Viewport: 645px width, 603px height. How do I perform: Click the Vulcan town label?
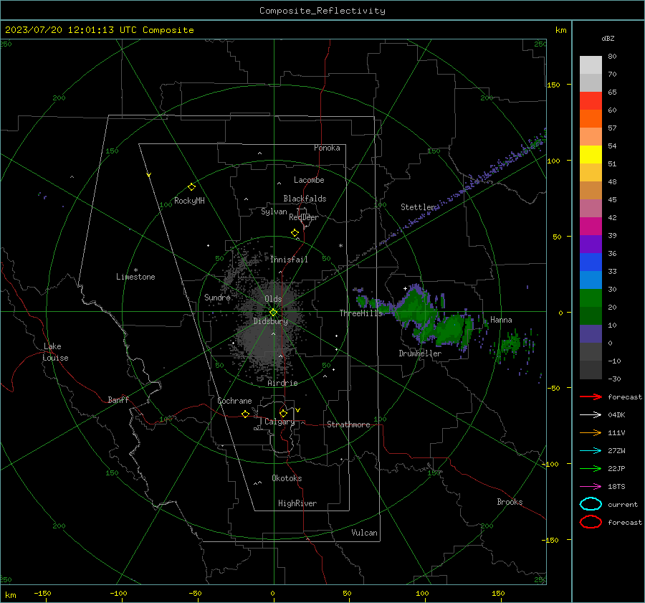pos(365,533)
